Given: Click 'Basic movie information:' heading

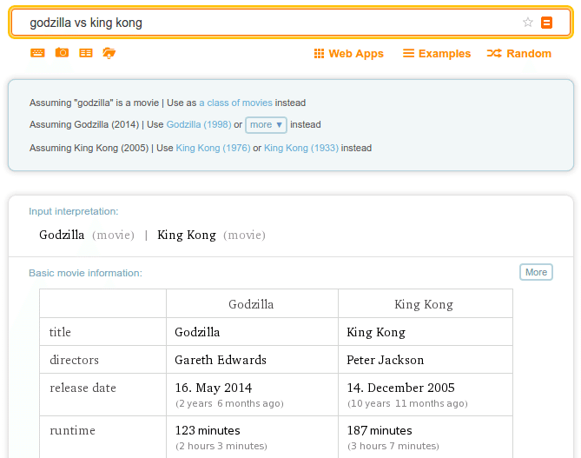Looking at the screenshot, I should pos(85,273).
